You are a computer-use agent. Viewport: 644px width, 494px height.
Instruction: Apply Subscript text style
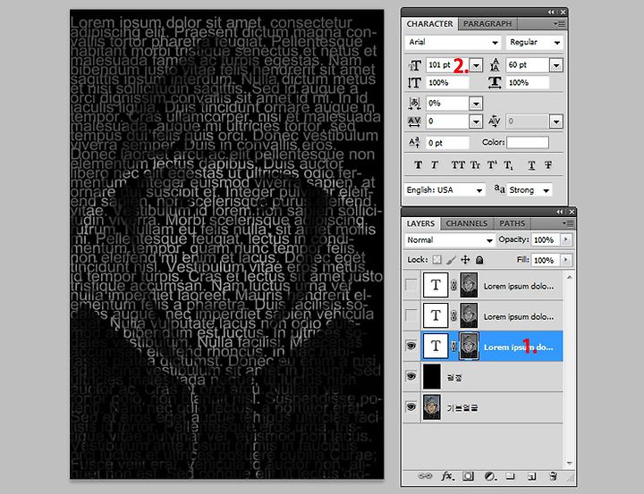(x=508, y=165)
